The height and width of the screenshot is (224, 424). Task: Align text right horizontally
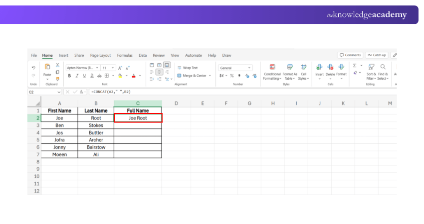[167, 72]
